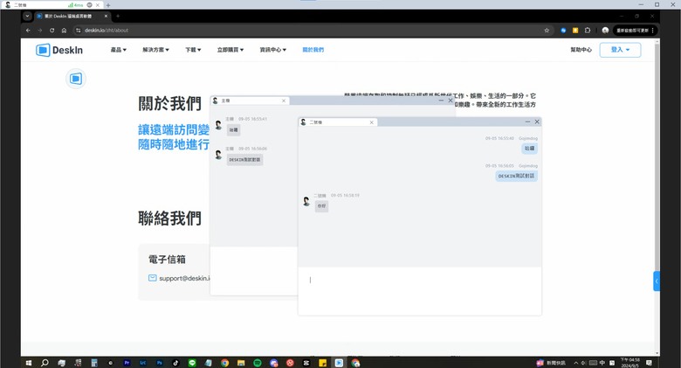Open the browser profile avatar
Image resolution: width=681 pixels, height=368 pixels.
pos(605,31)
